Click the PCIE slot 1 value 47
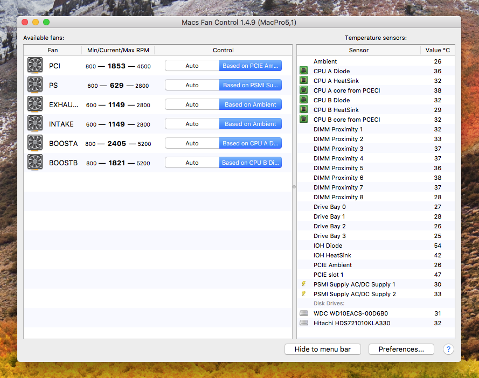The image size is (479, 378). (438, 275)
